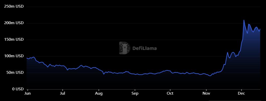Select the Oct label on the time axis
The image size is (266, 101).
tap(170, 93)
